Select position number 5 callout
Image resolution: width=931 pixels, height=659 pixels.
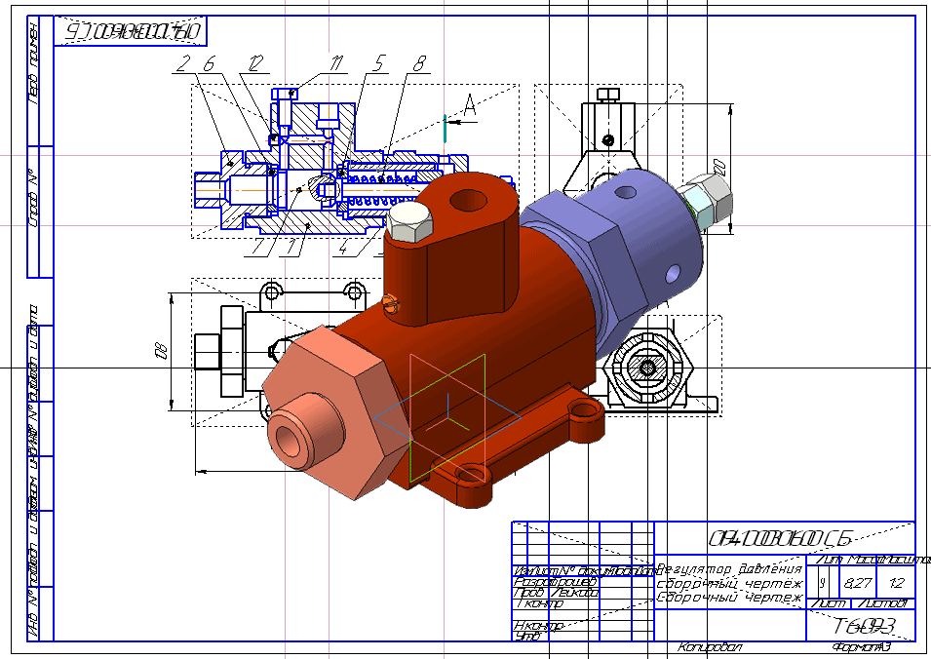[379, 63]
